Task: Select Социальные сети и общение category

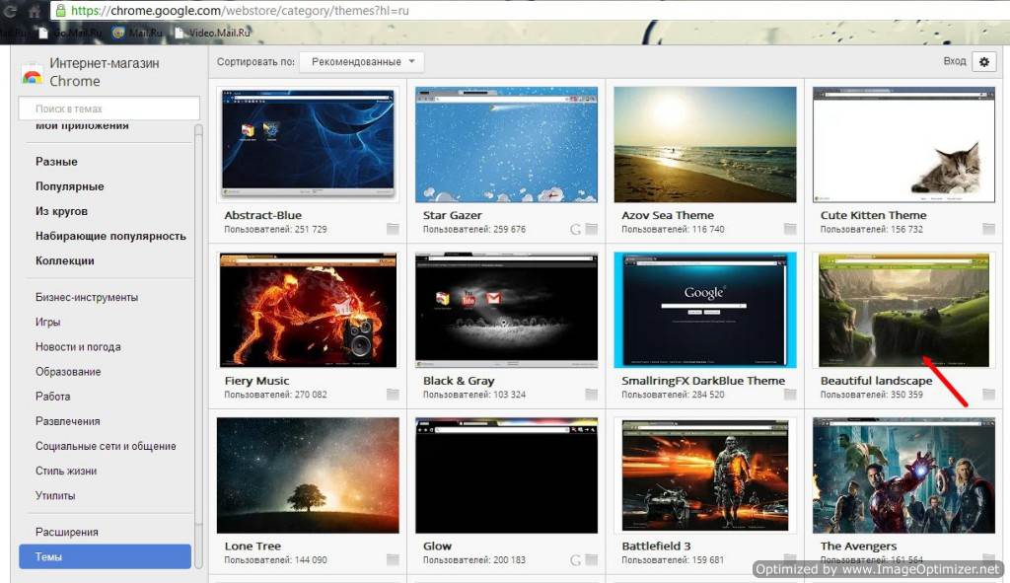Action: tap(106, 447)
